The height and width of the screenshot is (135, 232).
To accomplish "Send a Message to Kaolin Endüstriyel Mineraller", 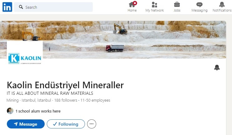I will [26, 124].
